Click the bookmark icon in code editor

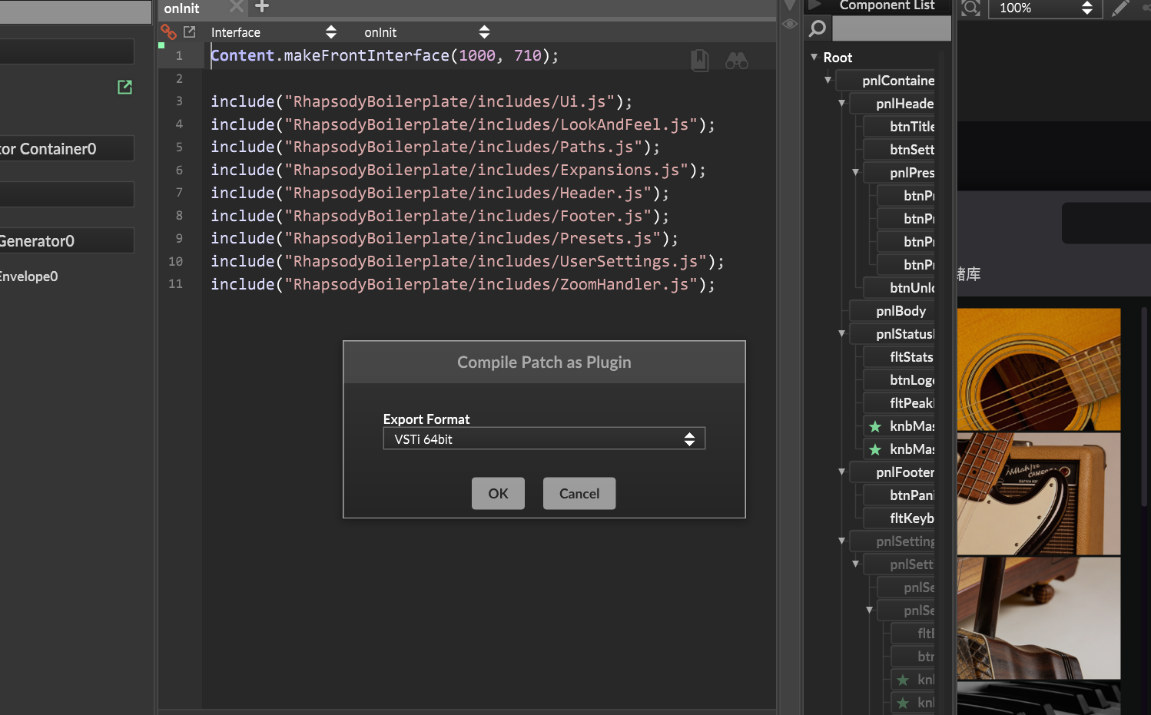699,61
